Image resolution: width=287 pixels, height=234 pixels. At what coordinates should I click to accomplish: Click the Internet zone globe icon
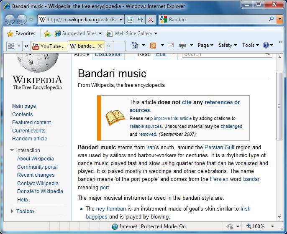pos(115,226)
